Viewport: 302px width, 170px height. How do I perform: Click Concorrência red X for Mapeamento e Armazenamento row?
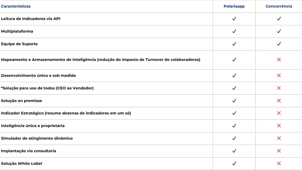coord(279,60)
